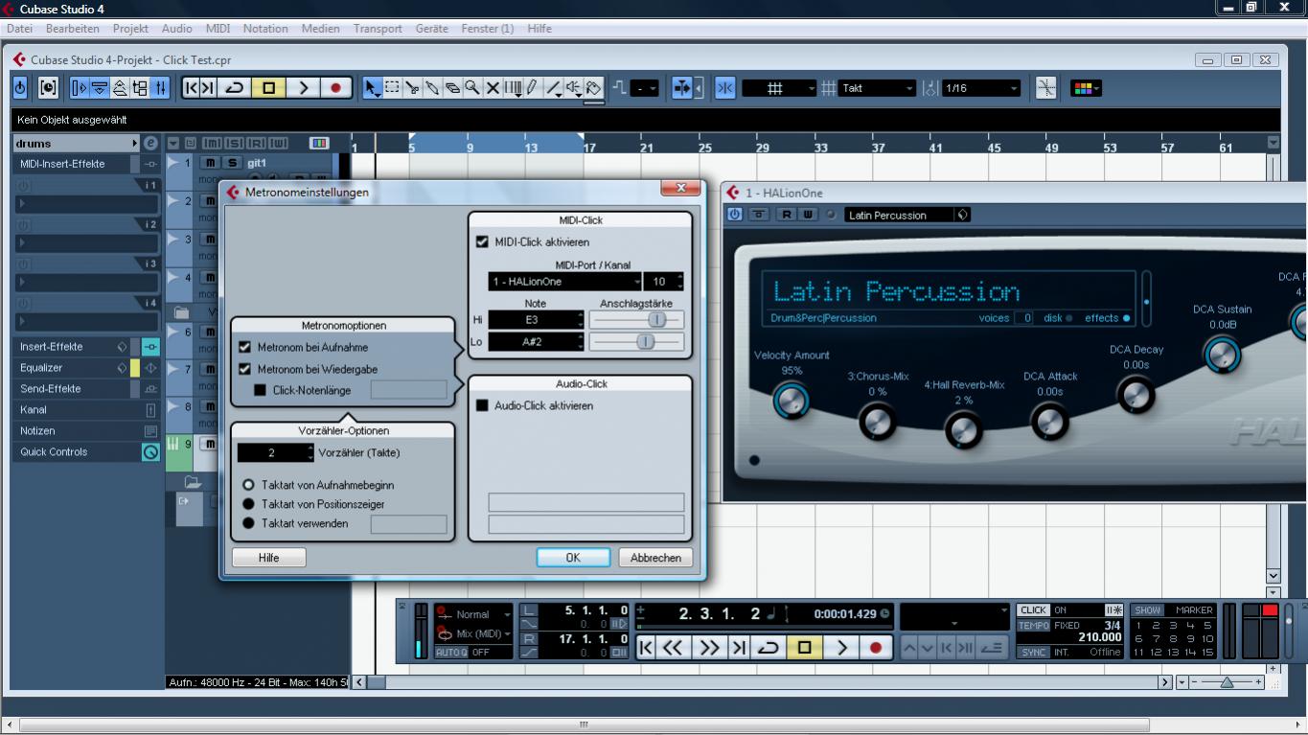The image size is (1308, 735).
Task: Click the Vorzähler (Takte) count field
Action: pos(275,452)
